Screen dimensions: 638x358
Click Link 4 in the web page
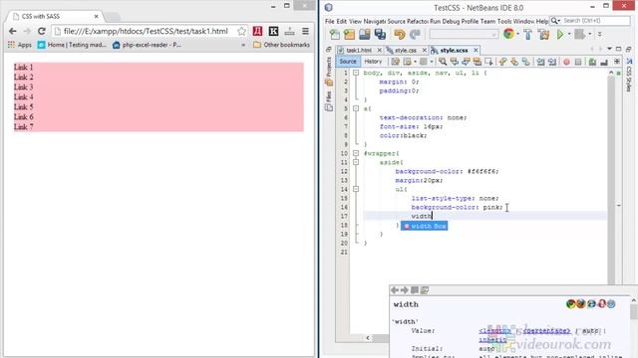[x=23, y=97]
